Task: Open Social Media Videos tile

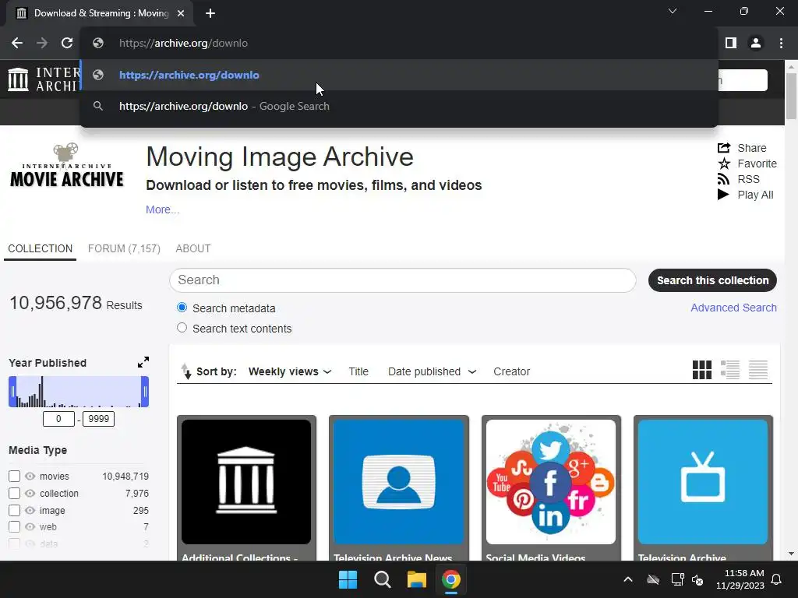Action: coord(551,488)
